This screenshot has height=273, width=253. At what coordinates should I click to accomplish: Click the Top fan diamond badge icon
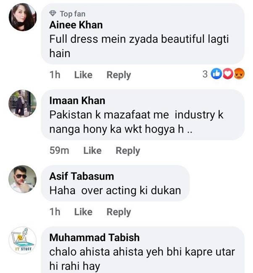click(x=53, y=14)
